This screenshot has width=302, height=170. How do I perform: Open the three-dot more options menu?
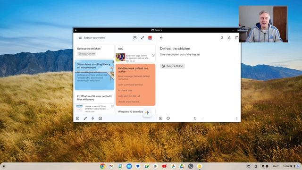click(237, 119)
